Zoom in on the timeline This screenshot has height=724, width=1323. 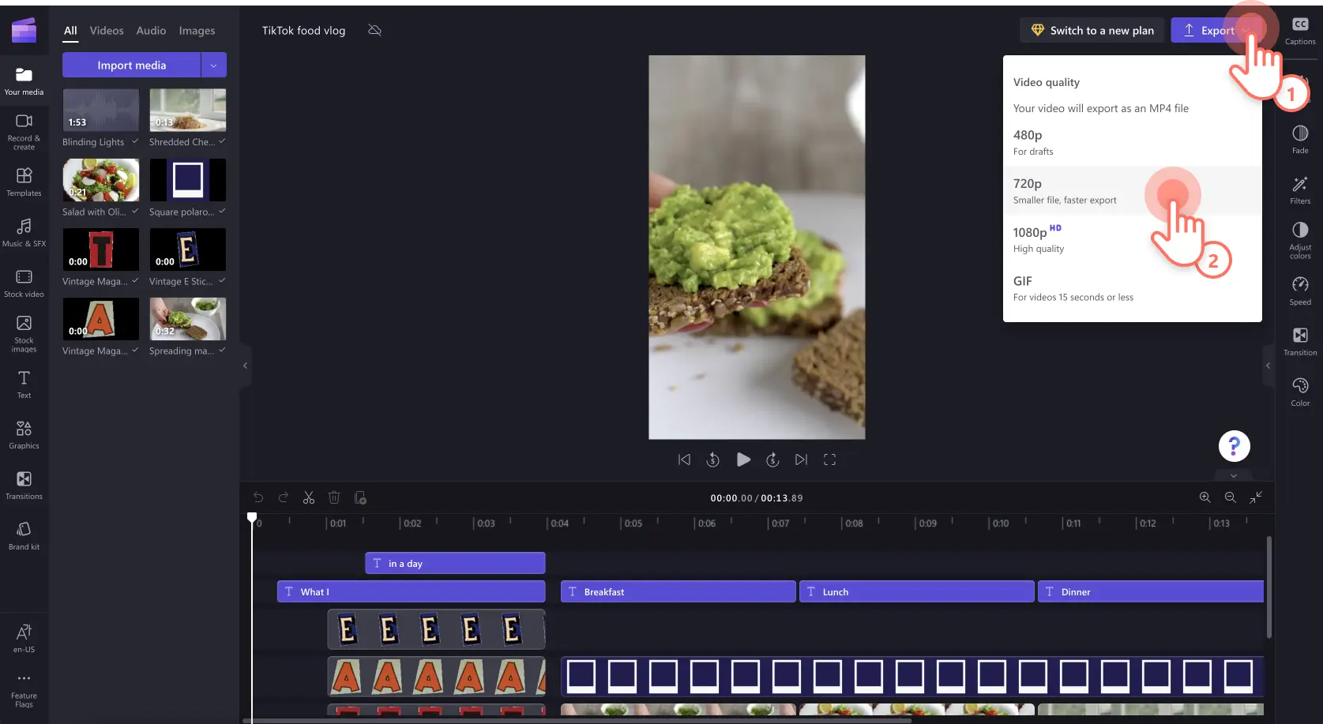[x=1205, y=497]
